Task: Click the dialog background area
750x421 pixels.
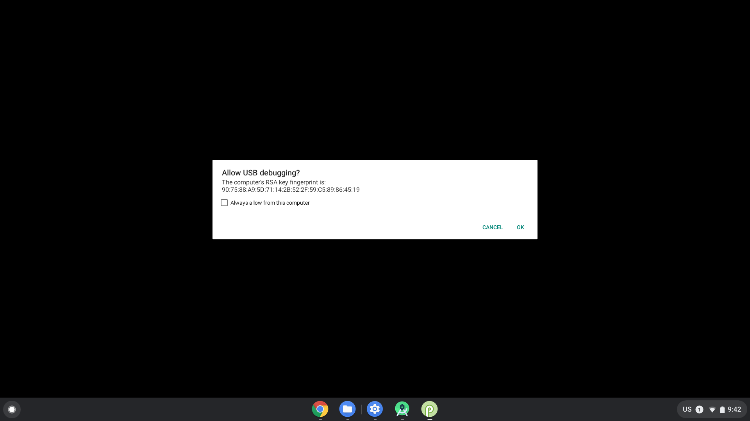Action: click(375, 200)
